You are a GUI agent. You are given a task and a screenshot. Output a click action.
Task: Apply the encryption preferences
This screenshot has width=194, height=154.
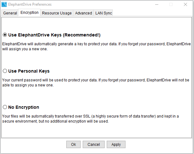point(116,144)
